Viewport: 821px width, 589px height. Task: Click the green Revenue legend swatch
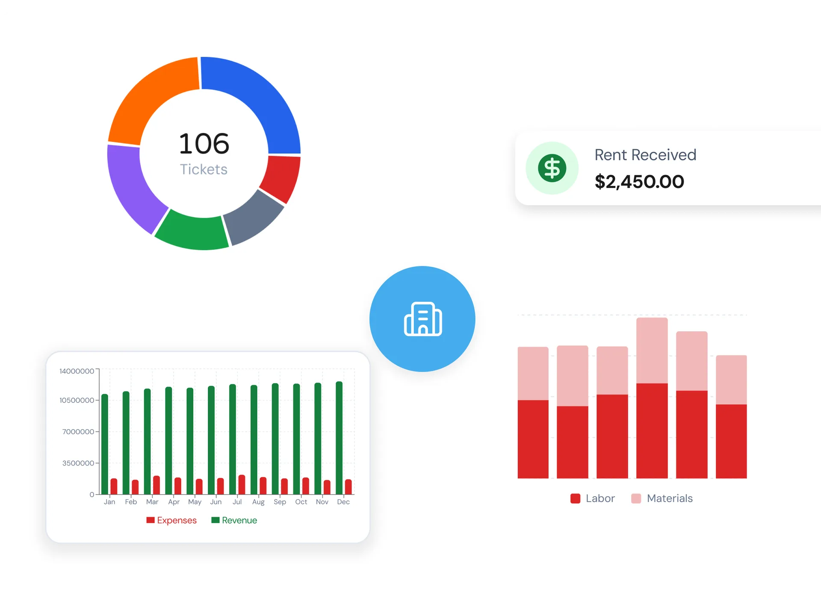pos(216,520)
